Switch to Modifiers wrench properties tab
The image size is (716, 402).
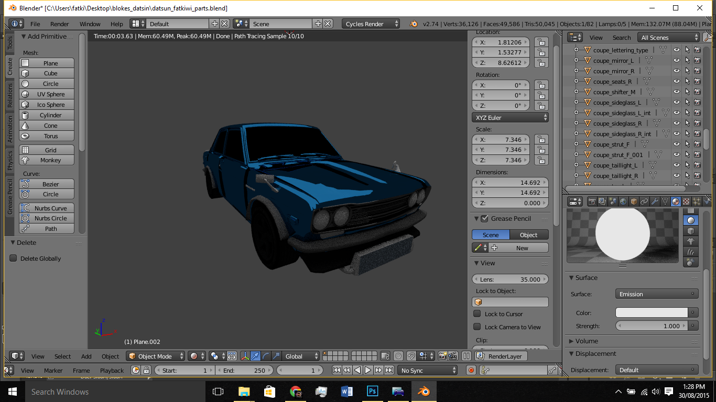tap(655, 202)
